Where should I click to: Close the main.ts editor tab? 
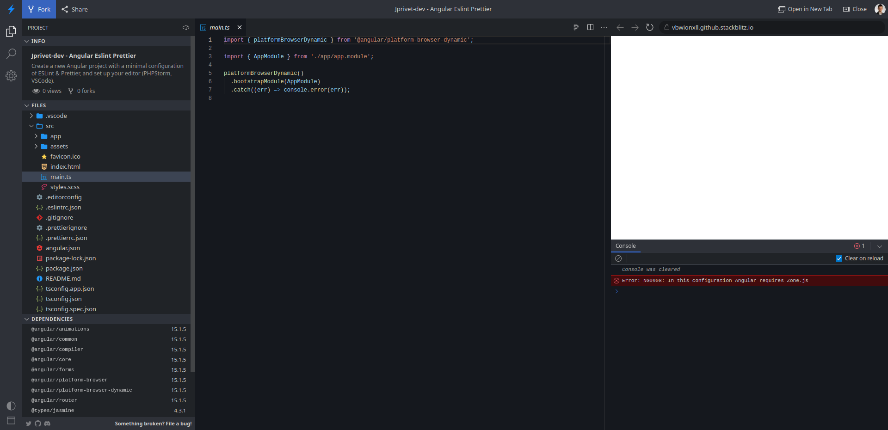[x=240, y=28]
